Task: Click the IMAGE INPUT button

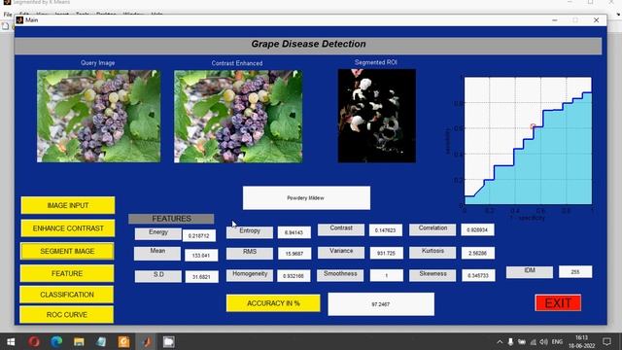Action: point(68,205)
